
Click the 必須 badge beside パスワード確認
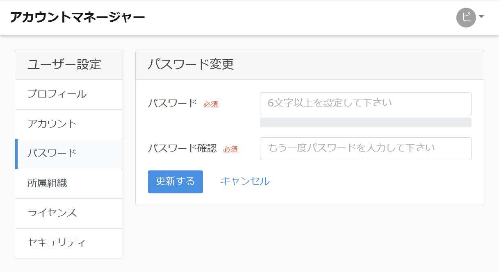(230, 150)
